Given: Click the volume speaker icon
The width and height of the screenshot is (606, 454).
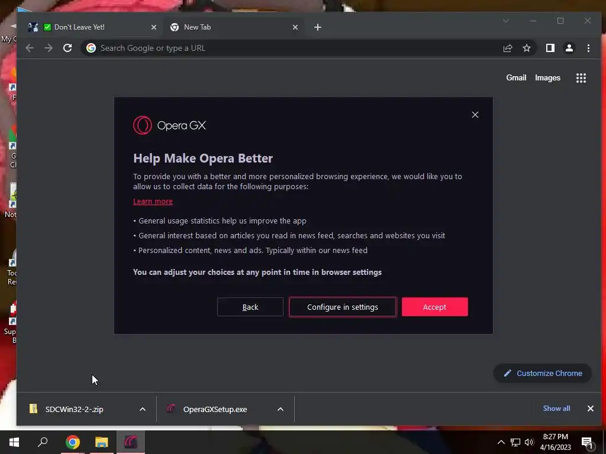Looking at the screenshot, I should 529,442.
